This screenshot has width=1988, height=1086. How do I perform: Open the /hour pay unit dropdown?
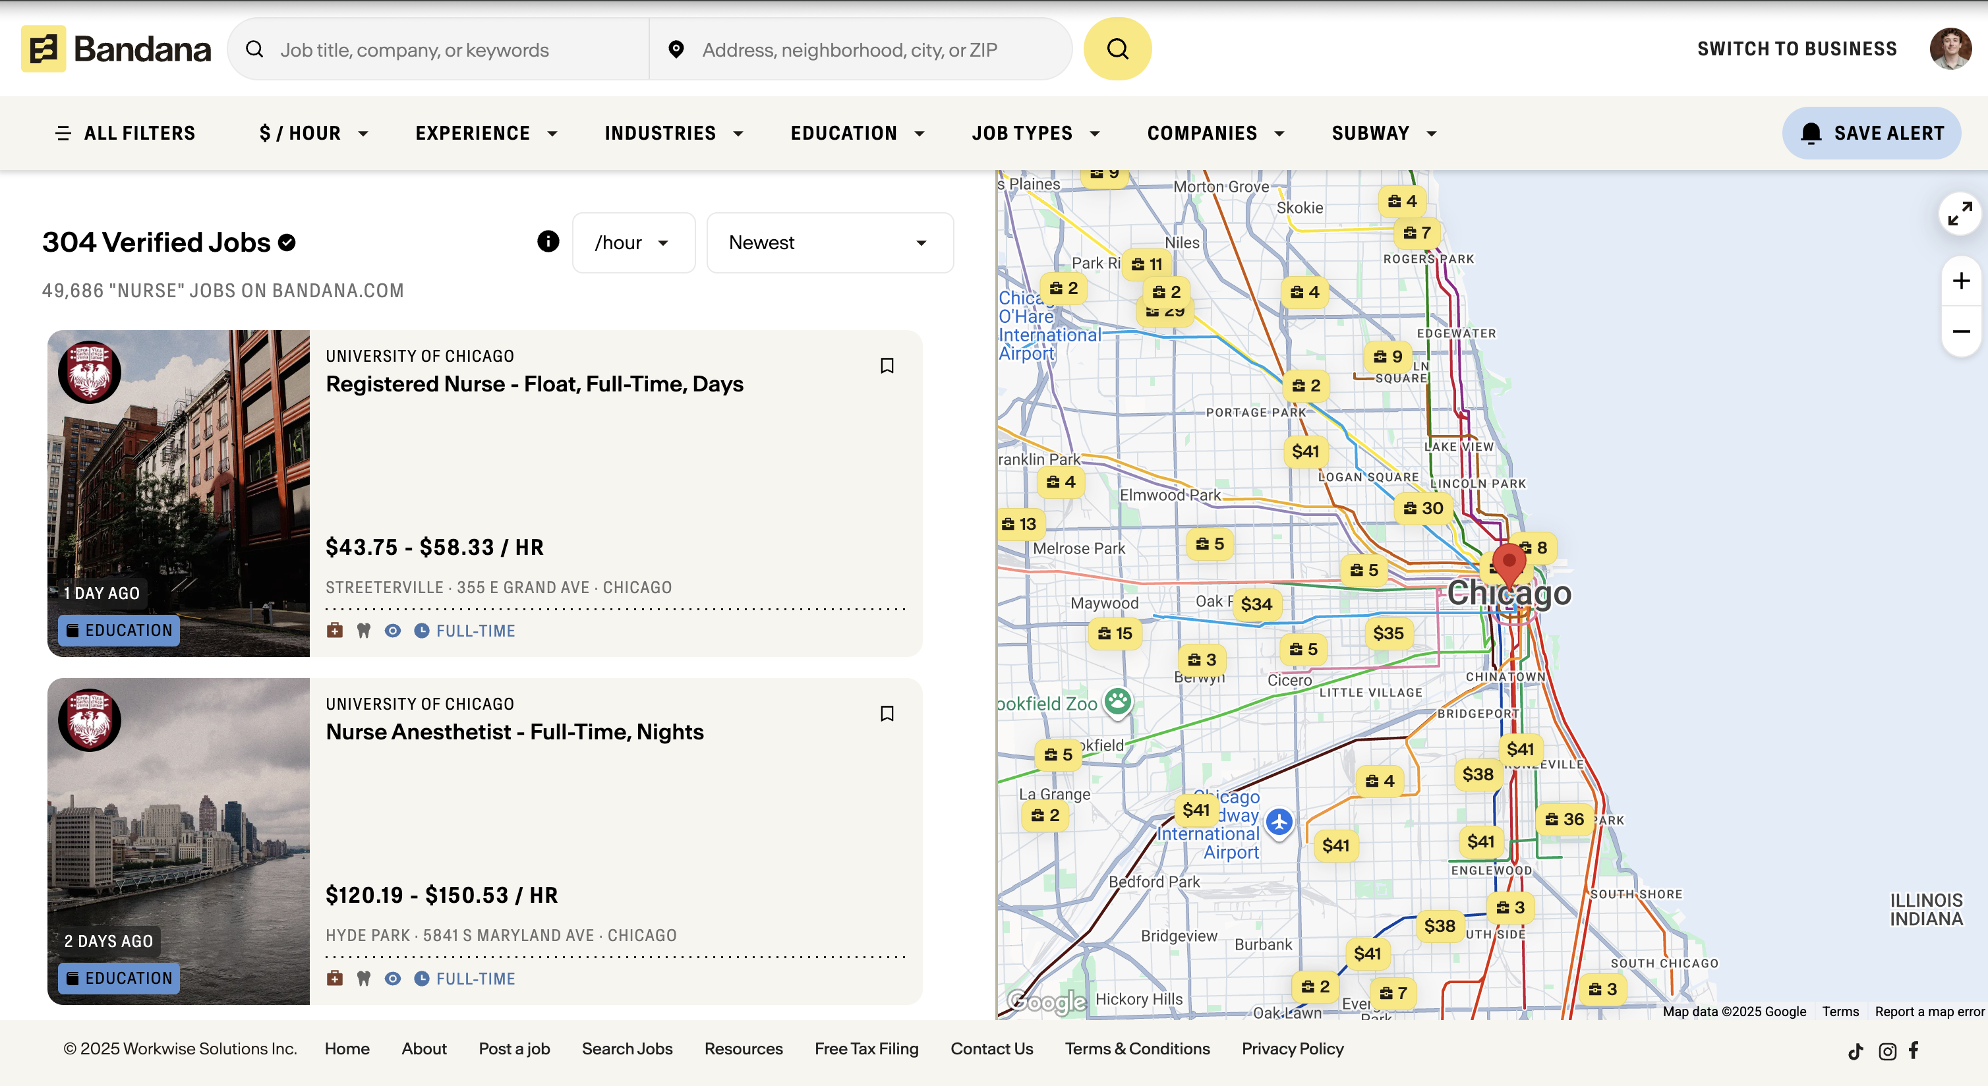click(x=633, y=243)
